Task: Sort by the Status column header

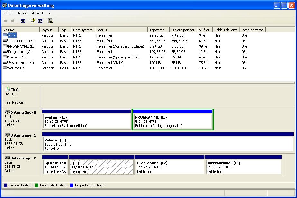Action: [x=121, y=30]
